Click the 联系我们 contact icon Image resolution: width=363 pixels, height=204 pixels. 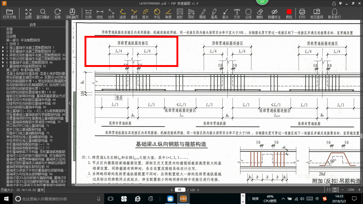(x=335, y=14)
